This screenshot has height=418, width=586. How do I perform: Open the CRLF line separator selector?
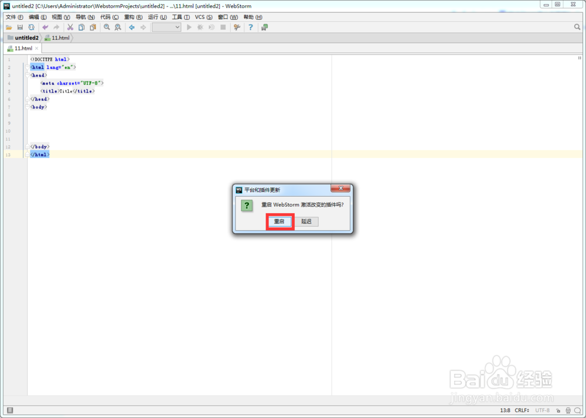pos(520,410)
